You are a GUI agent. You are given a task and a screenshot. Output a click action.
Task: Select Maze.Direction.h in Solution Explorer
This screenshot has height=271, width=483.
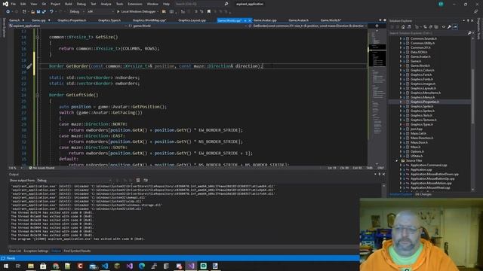coord(422,138)
